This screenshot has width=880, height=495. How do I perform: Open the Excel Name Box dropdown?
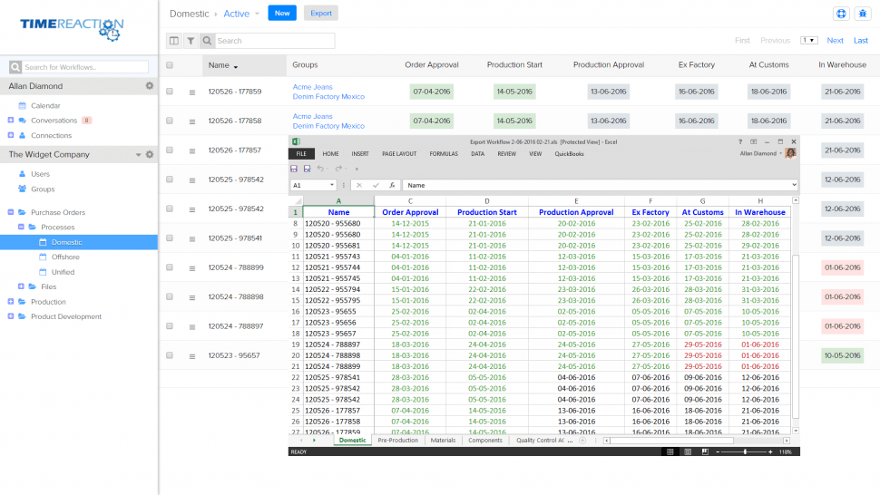[x=332, y=185]
